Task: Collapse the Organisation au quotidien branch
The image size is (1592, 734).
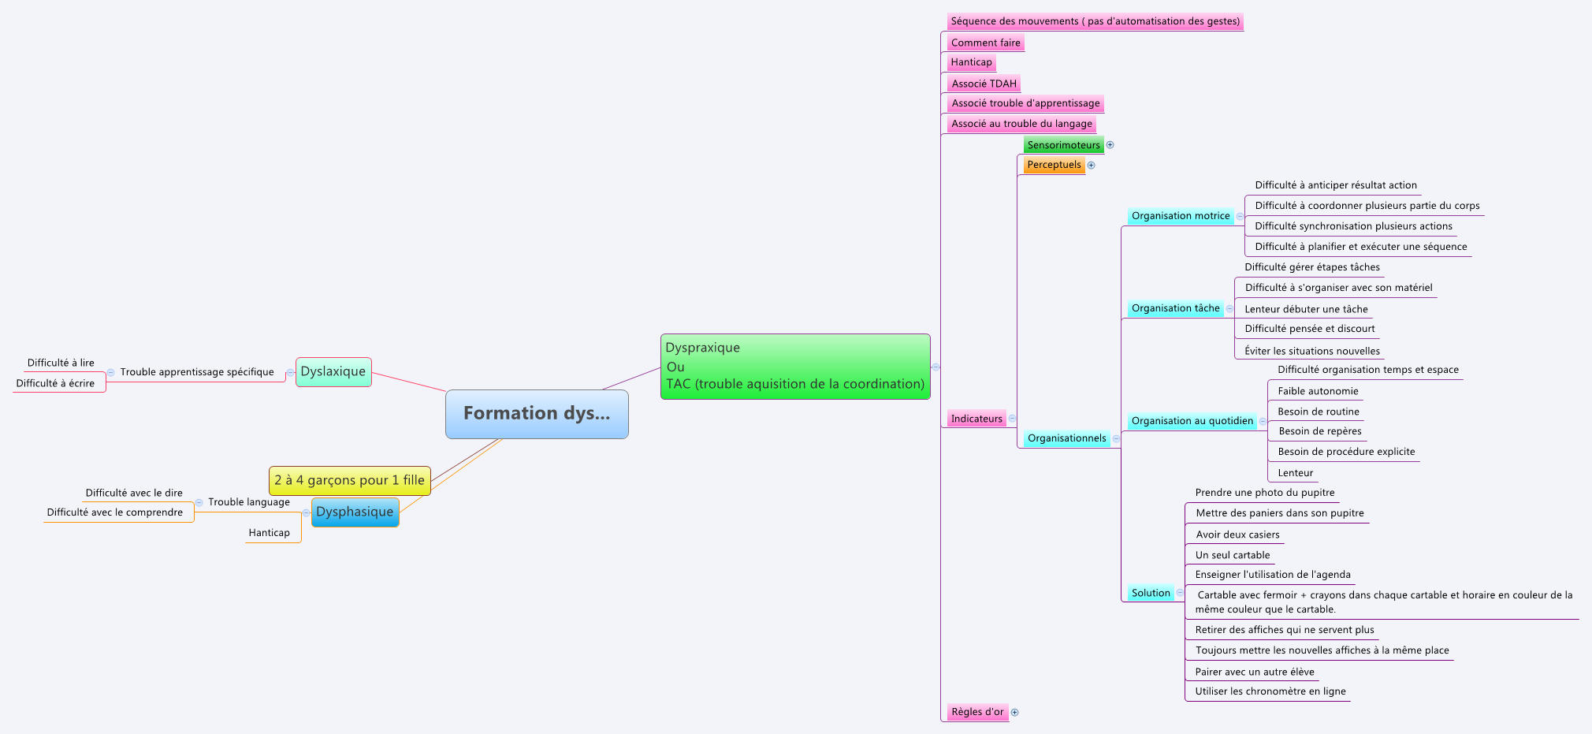Action: click(x=1262, y=421)
